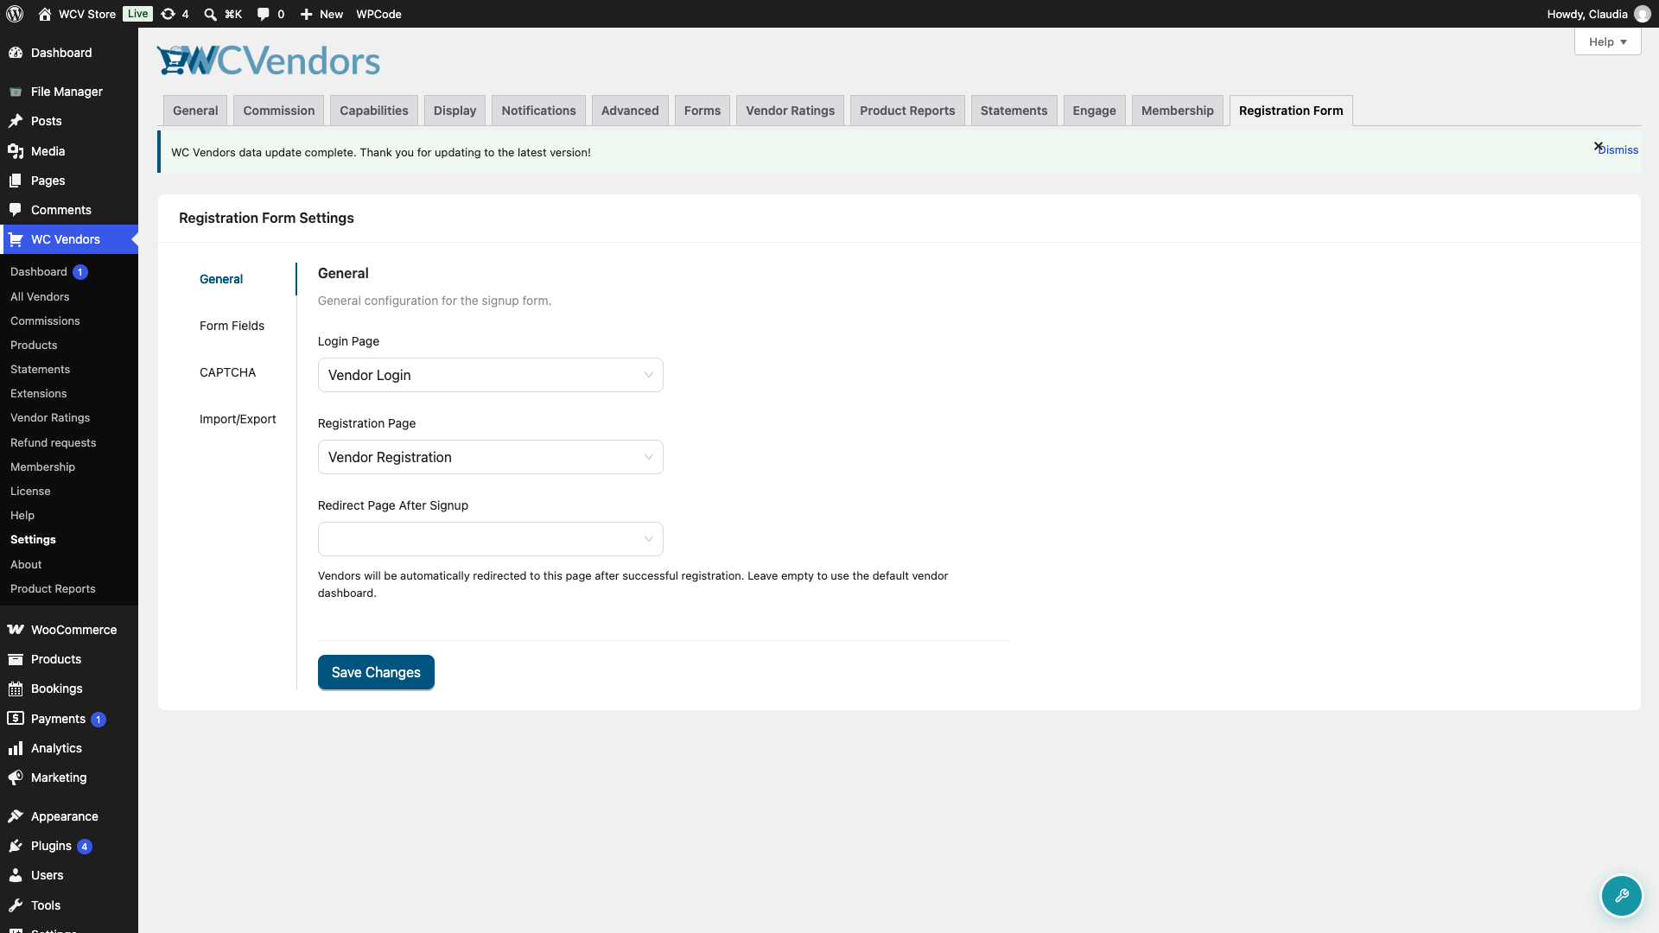This screenshot has width=1659, height=933.
Task: Click Howdy, Claudia account text
Action: tap(1587, 14)
